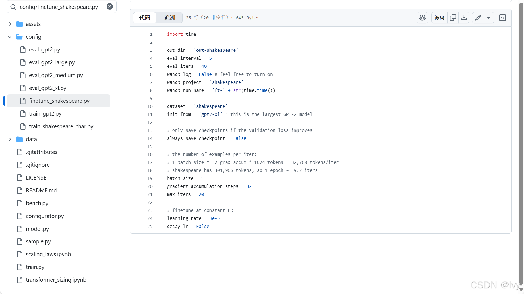Click the 源码 raw button

point(439,18)
